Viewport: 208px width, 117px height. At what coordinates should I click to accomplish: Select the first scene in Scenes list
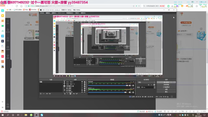(x=51, y=82)
